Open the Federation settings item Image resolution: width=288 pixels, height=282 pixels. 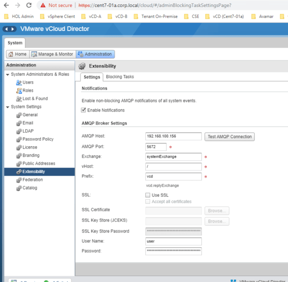click(x=32, y=180)
